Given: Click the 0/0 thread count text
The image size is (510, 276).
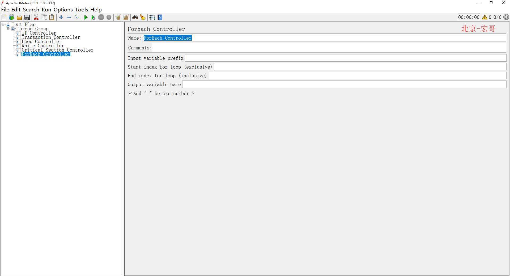Looking at the screenshot, I should (498, 17).
